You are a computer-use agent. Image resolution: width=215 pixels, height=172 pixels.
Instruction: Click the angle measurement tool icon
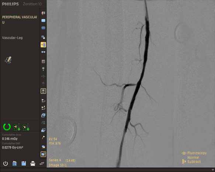click(x=43, y=137)
